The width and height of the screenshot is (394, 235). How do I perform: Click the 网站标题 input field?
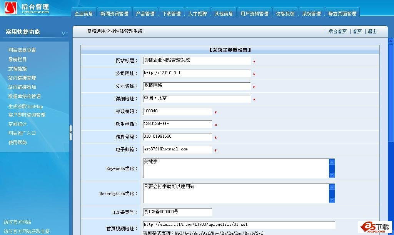coord(197,60)
